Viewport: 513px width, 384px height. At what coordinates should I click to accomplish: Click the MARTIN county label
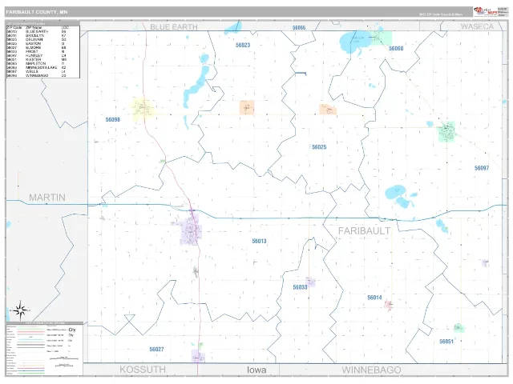tap(47, 198)
